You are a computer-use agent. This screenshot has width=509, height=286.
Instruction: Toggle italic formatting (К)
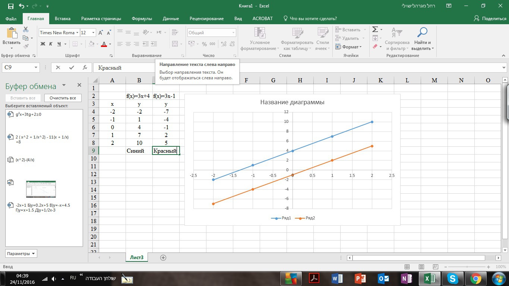[51, 44]
